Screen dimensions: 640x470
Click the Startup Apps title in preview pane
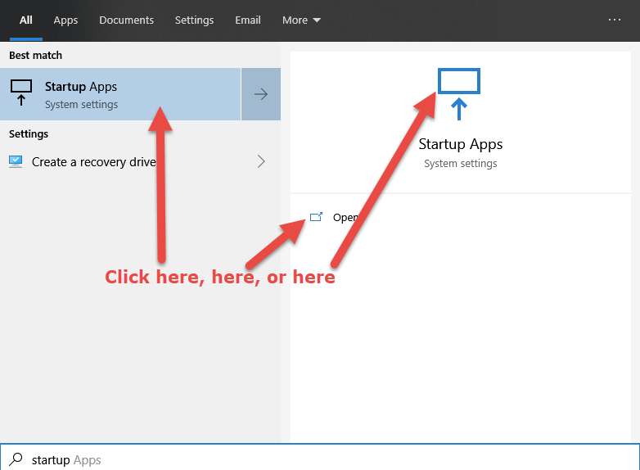pyautogui.click(x=461, y=144)
